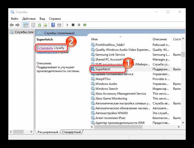Screen dimensions: 194x148
Task: Click the gear icon of Windows Audio
Action: point(93,84)
